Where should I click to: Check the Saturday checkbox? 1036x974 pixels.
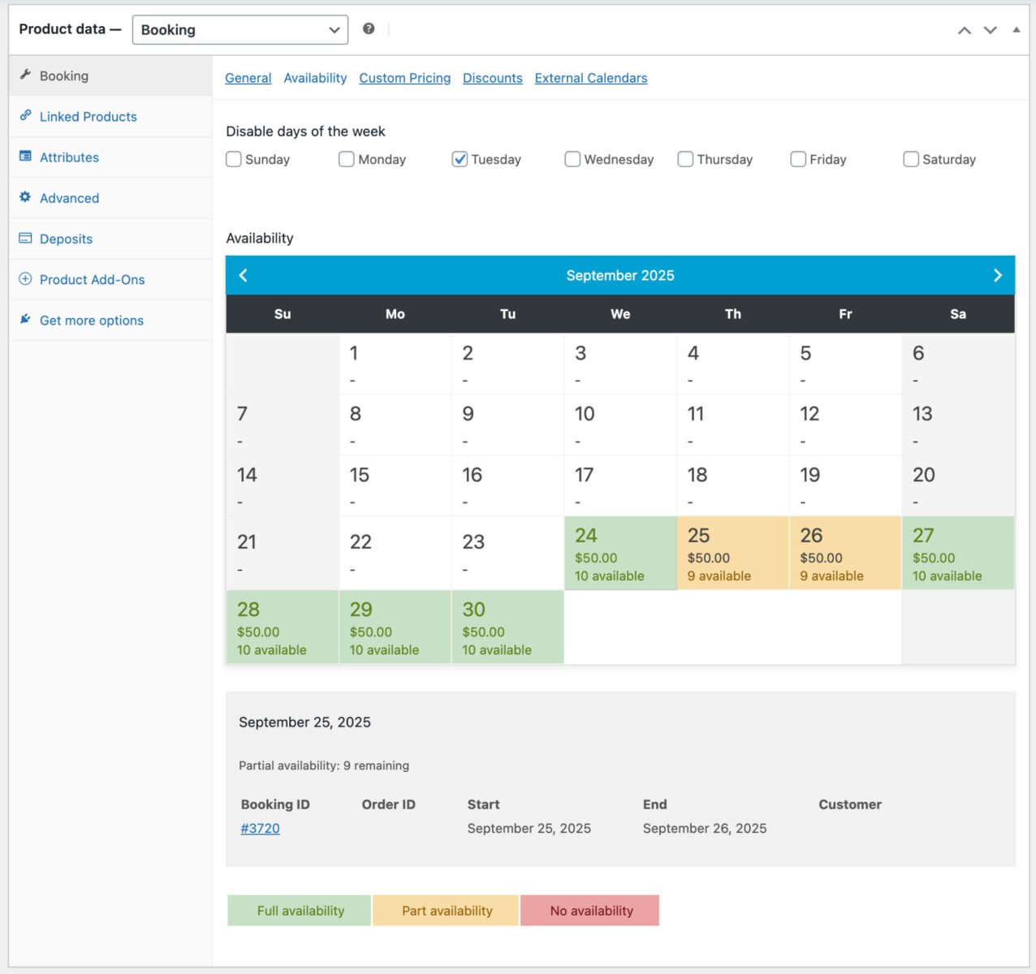(x=911, y=159)
